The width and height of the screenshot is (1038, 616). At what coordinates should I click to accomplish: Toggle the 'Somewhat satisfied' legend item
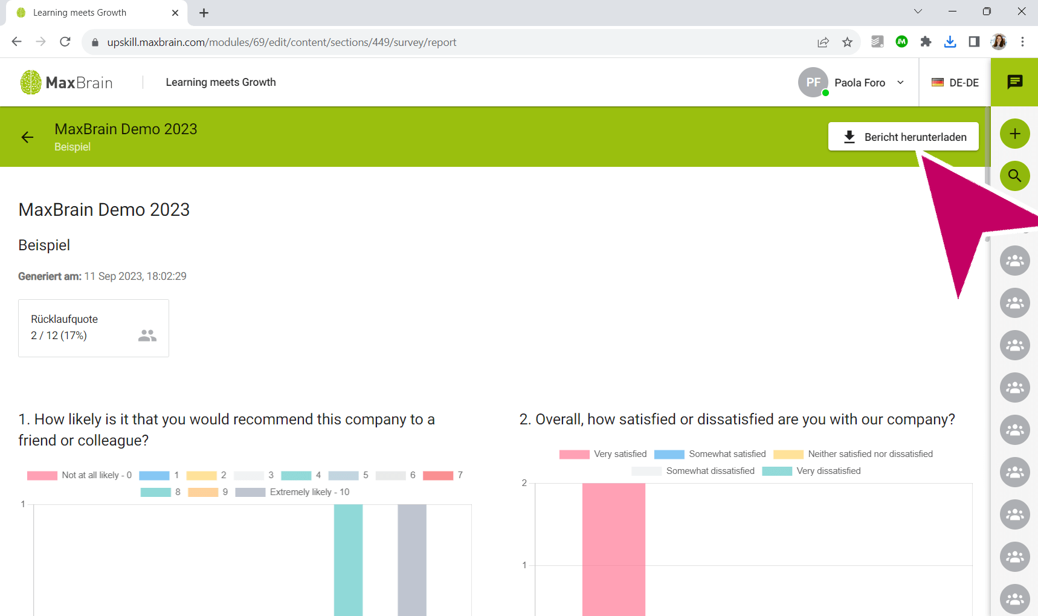click(x=710, y=454)
